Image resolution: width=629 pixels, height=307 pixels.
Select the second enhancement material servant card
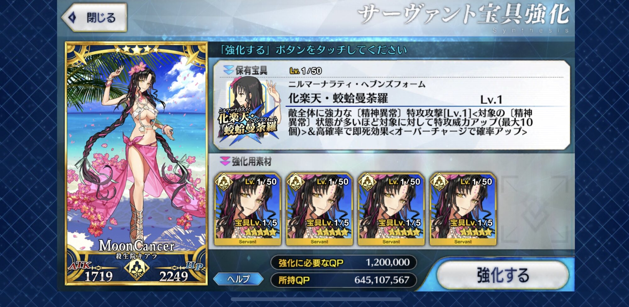pyautogui.click(x=319, y=209)
